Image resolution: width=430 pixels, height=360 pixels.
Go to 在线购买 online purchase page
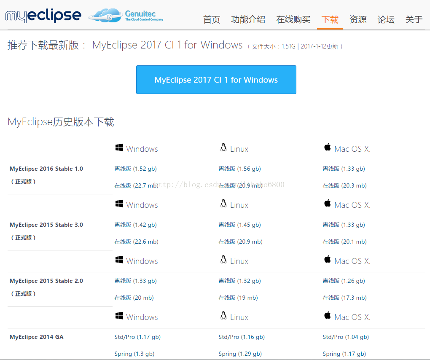pyautogui.click(x=293, y=19)
